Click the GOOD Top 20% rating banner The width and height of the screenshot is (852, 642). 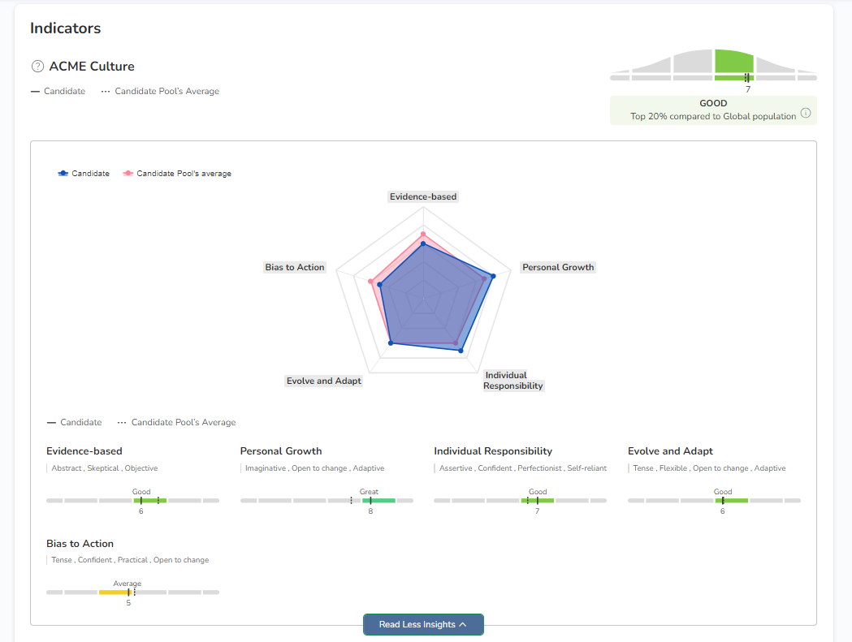(x=713, y=110)
